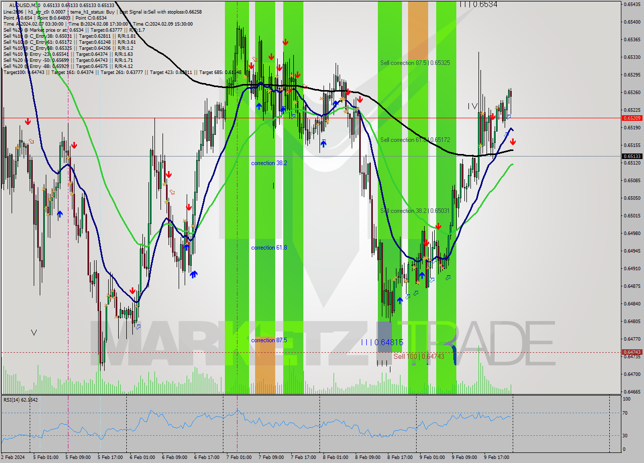Image resolution: width=644 pixels, height=463 pixels.
Task: Click the 'I I I 0.6534' label at top
Action: pyautogui.click(x=478, y=5)
